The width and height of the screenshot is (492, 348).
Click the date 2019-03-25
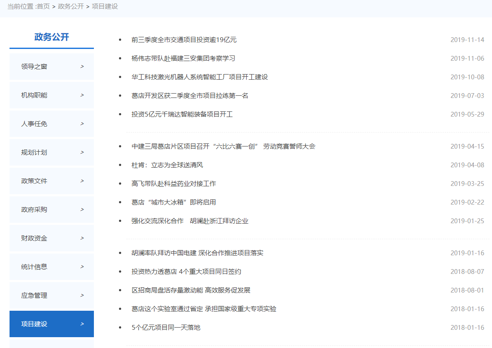tap(467, 184)
